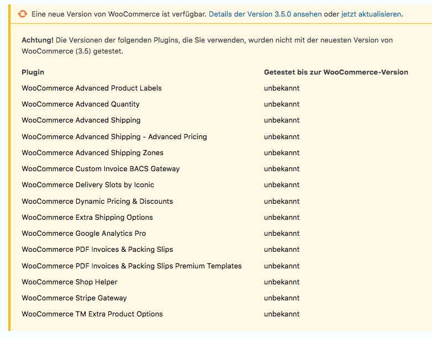Select the 'WooCommerce Advanced Shipping' row name

tap(81, 120)
